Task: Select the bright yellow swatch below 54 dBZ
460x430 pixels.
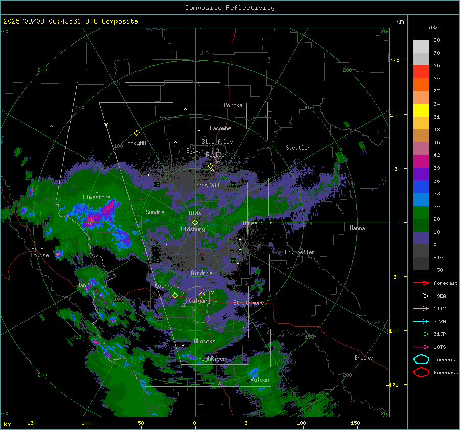Action: 421,110
